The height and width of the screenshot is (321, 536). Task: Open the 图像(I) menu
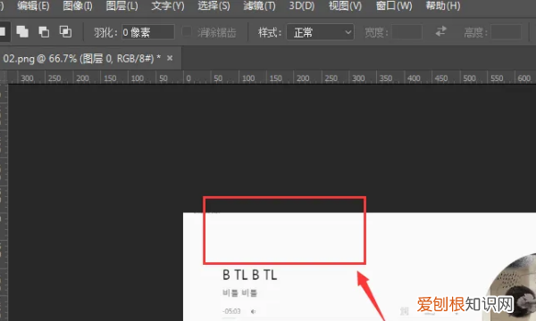click(78, 6)
